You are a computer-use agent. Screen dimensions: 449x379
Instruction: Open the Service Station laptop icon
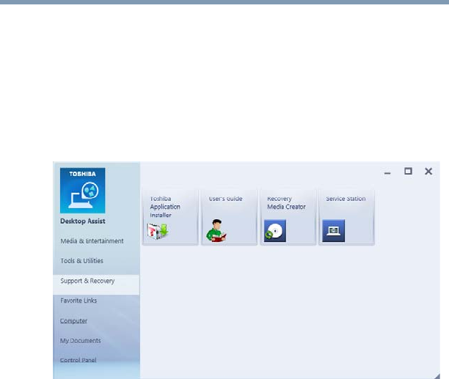[x=334, y=231]
